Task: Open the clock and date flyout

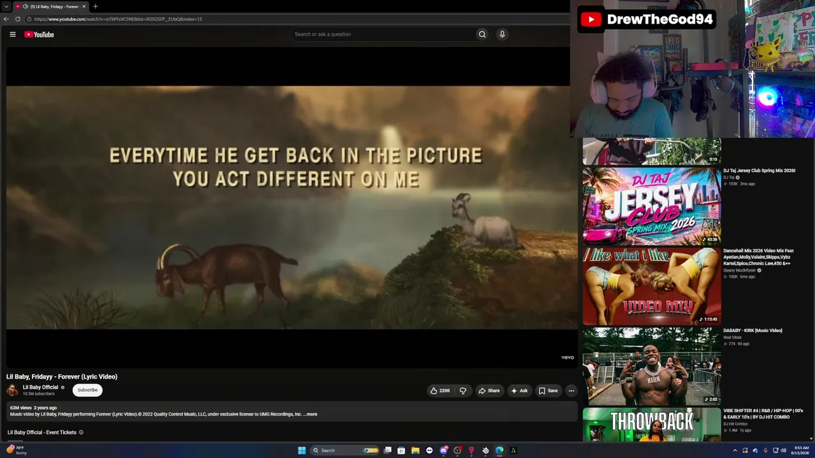Action: (x=801, y=450)
